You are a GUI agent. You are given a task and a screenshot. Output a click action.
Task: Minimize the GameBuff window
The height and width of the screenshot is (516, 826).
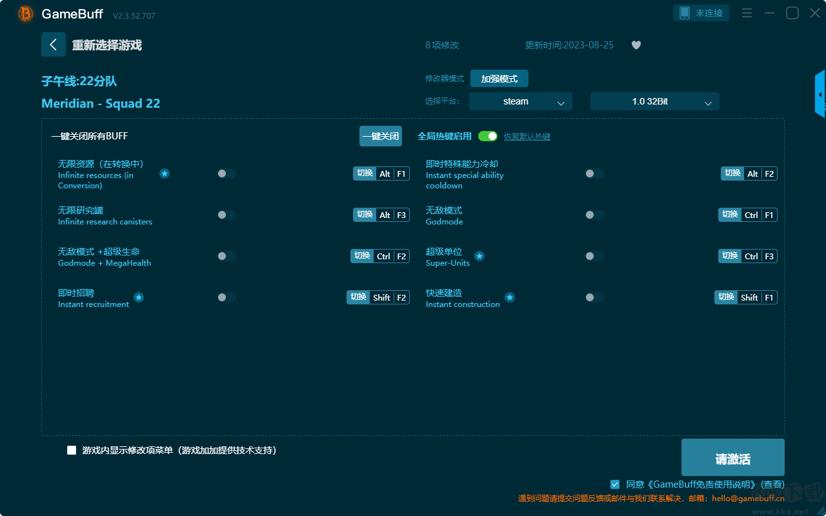click(x=769, y=13)
